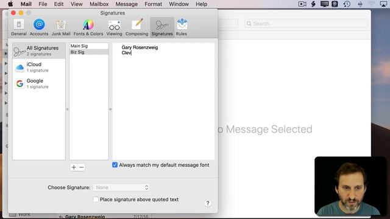Click the display monitor menu bar icon
390x219 pixels.
click(324, 4)
